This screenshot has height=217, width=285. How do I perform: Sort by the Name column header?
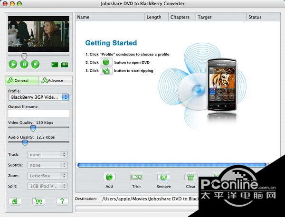tap(110, 17)
